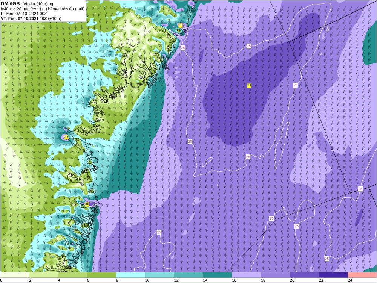
Task: Click the legend scale number '2'
Action: coord(30,280)
